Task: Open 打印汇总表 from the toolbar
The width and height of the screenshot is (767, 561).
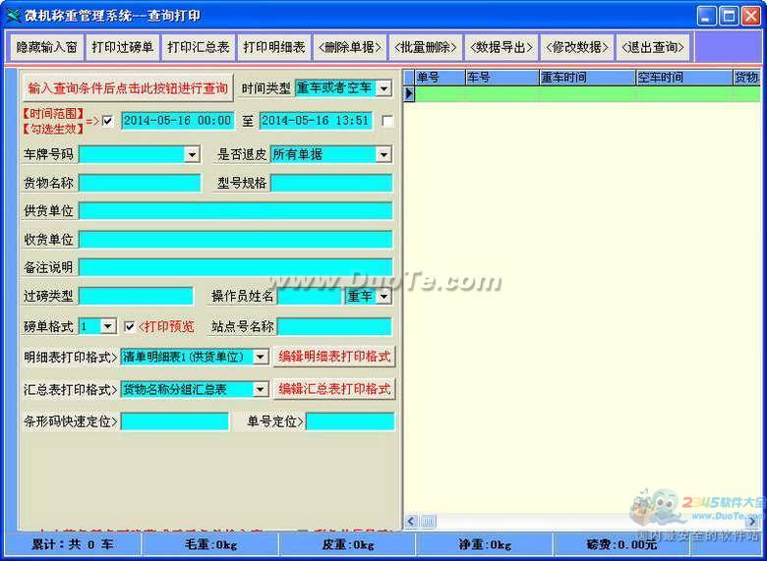Action: coord(198,47)
